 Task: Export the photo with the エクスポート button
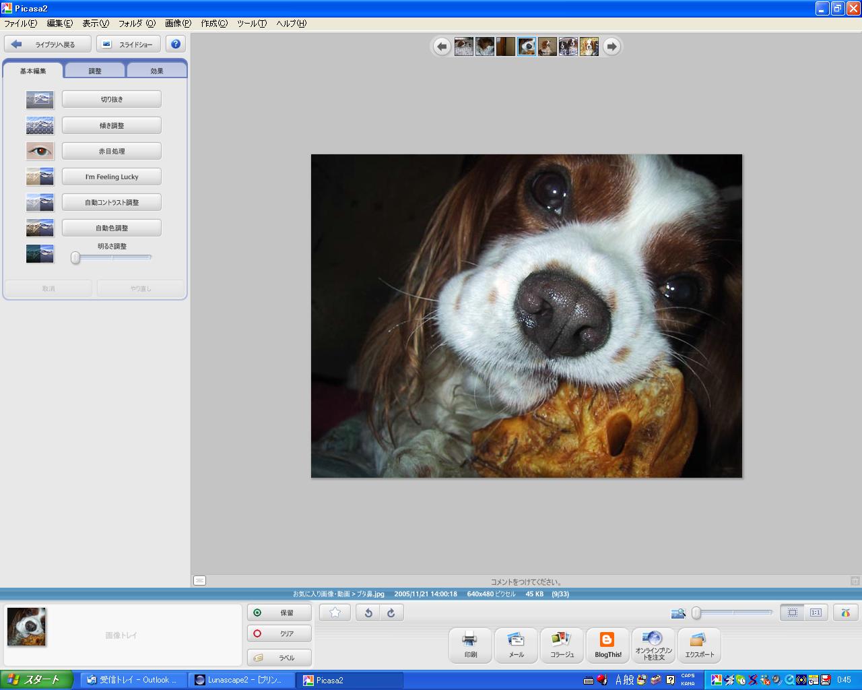coord(699,645)
